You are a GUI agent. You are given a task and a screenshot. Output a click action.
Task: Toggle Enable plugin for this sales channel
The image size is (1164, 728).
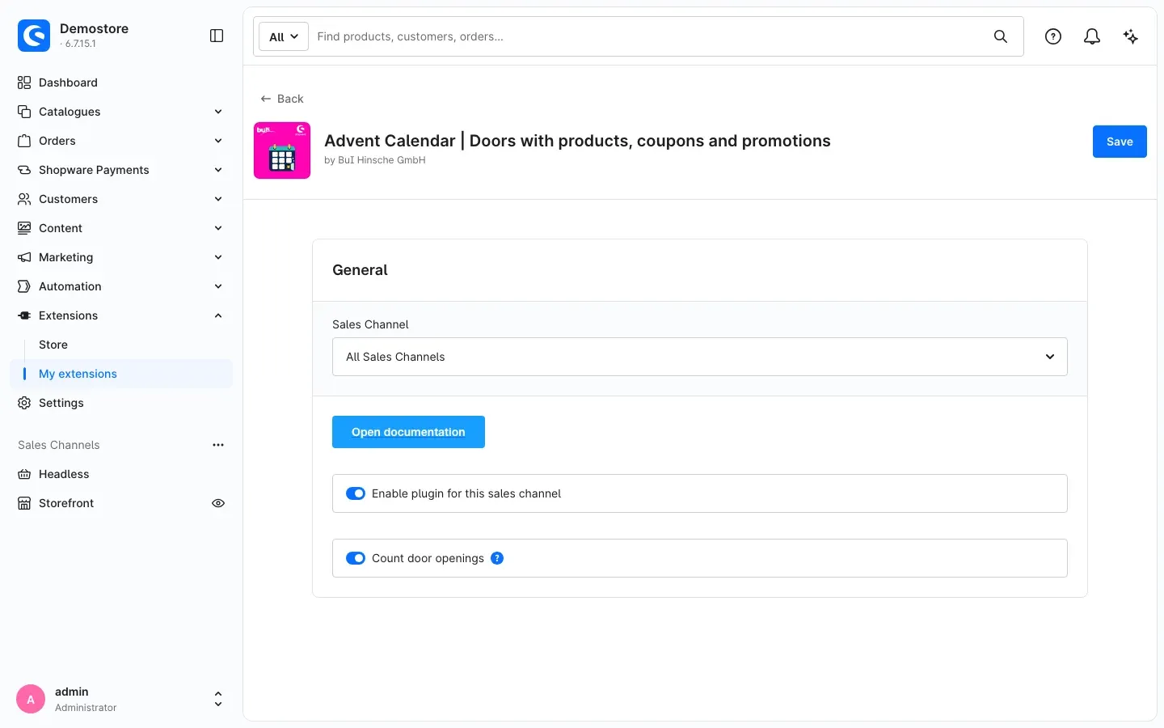click(x=356, y=493)
